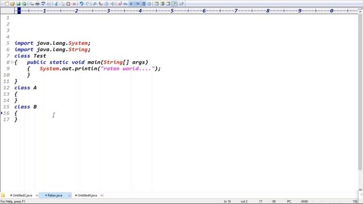The width and height of the screenshot is (363, 204).
Task: Collapse the code fold marker at line 8
Action: pos(12,62)
